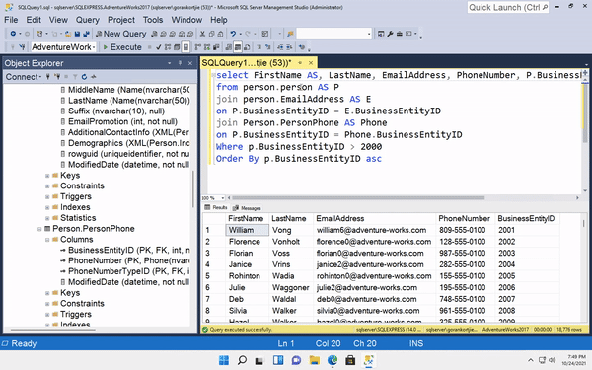Expand the Statistics folder node
The width and height of the screenshot is (592, 370).
coord(47,218)
